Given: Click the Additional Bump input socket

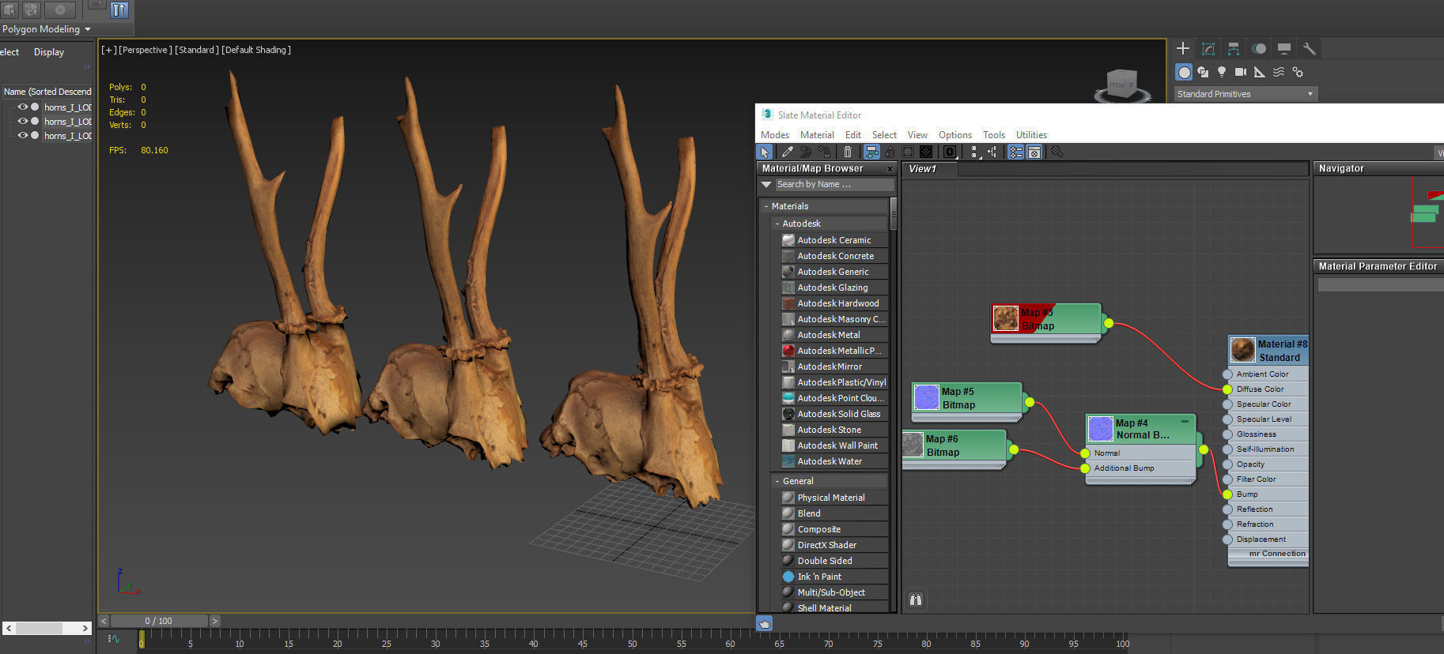Looking at the screenshot, I should pos(1085,468).
